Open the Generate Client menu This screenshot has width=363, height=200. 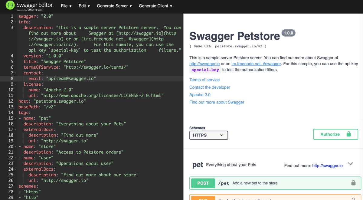pos(155,6)
